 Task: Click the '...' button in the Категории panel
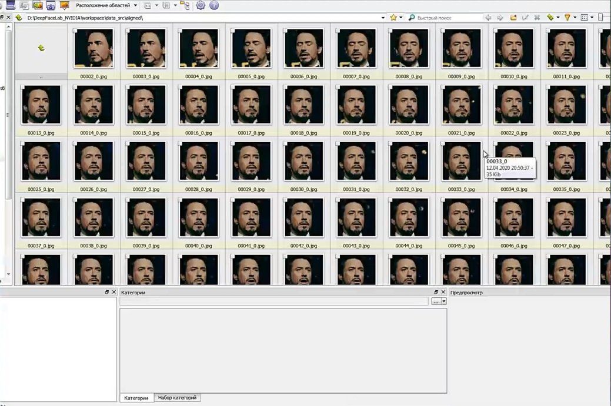pos(436,301)
